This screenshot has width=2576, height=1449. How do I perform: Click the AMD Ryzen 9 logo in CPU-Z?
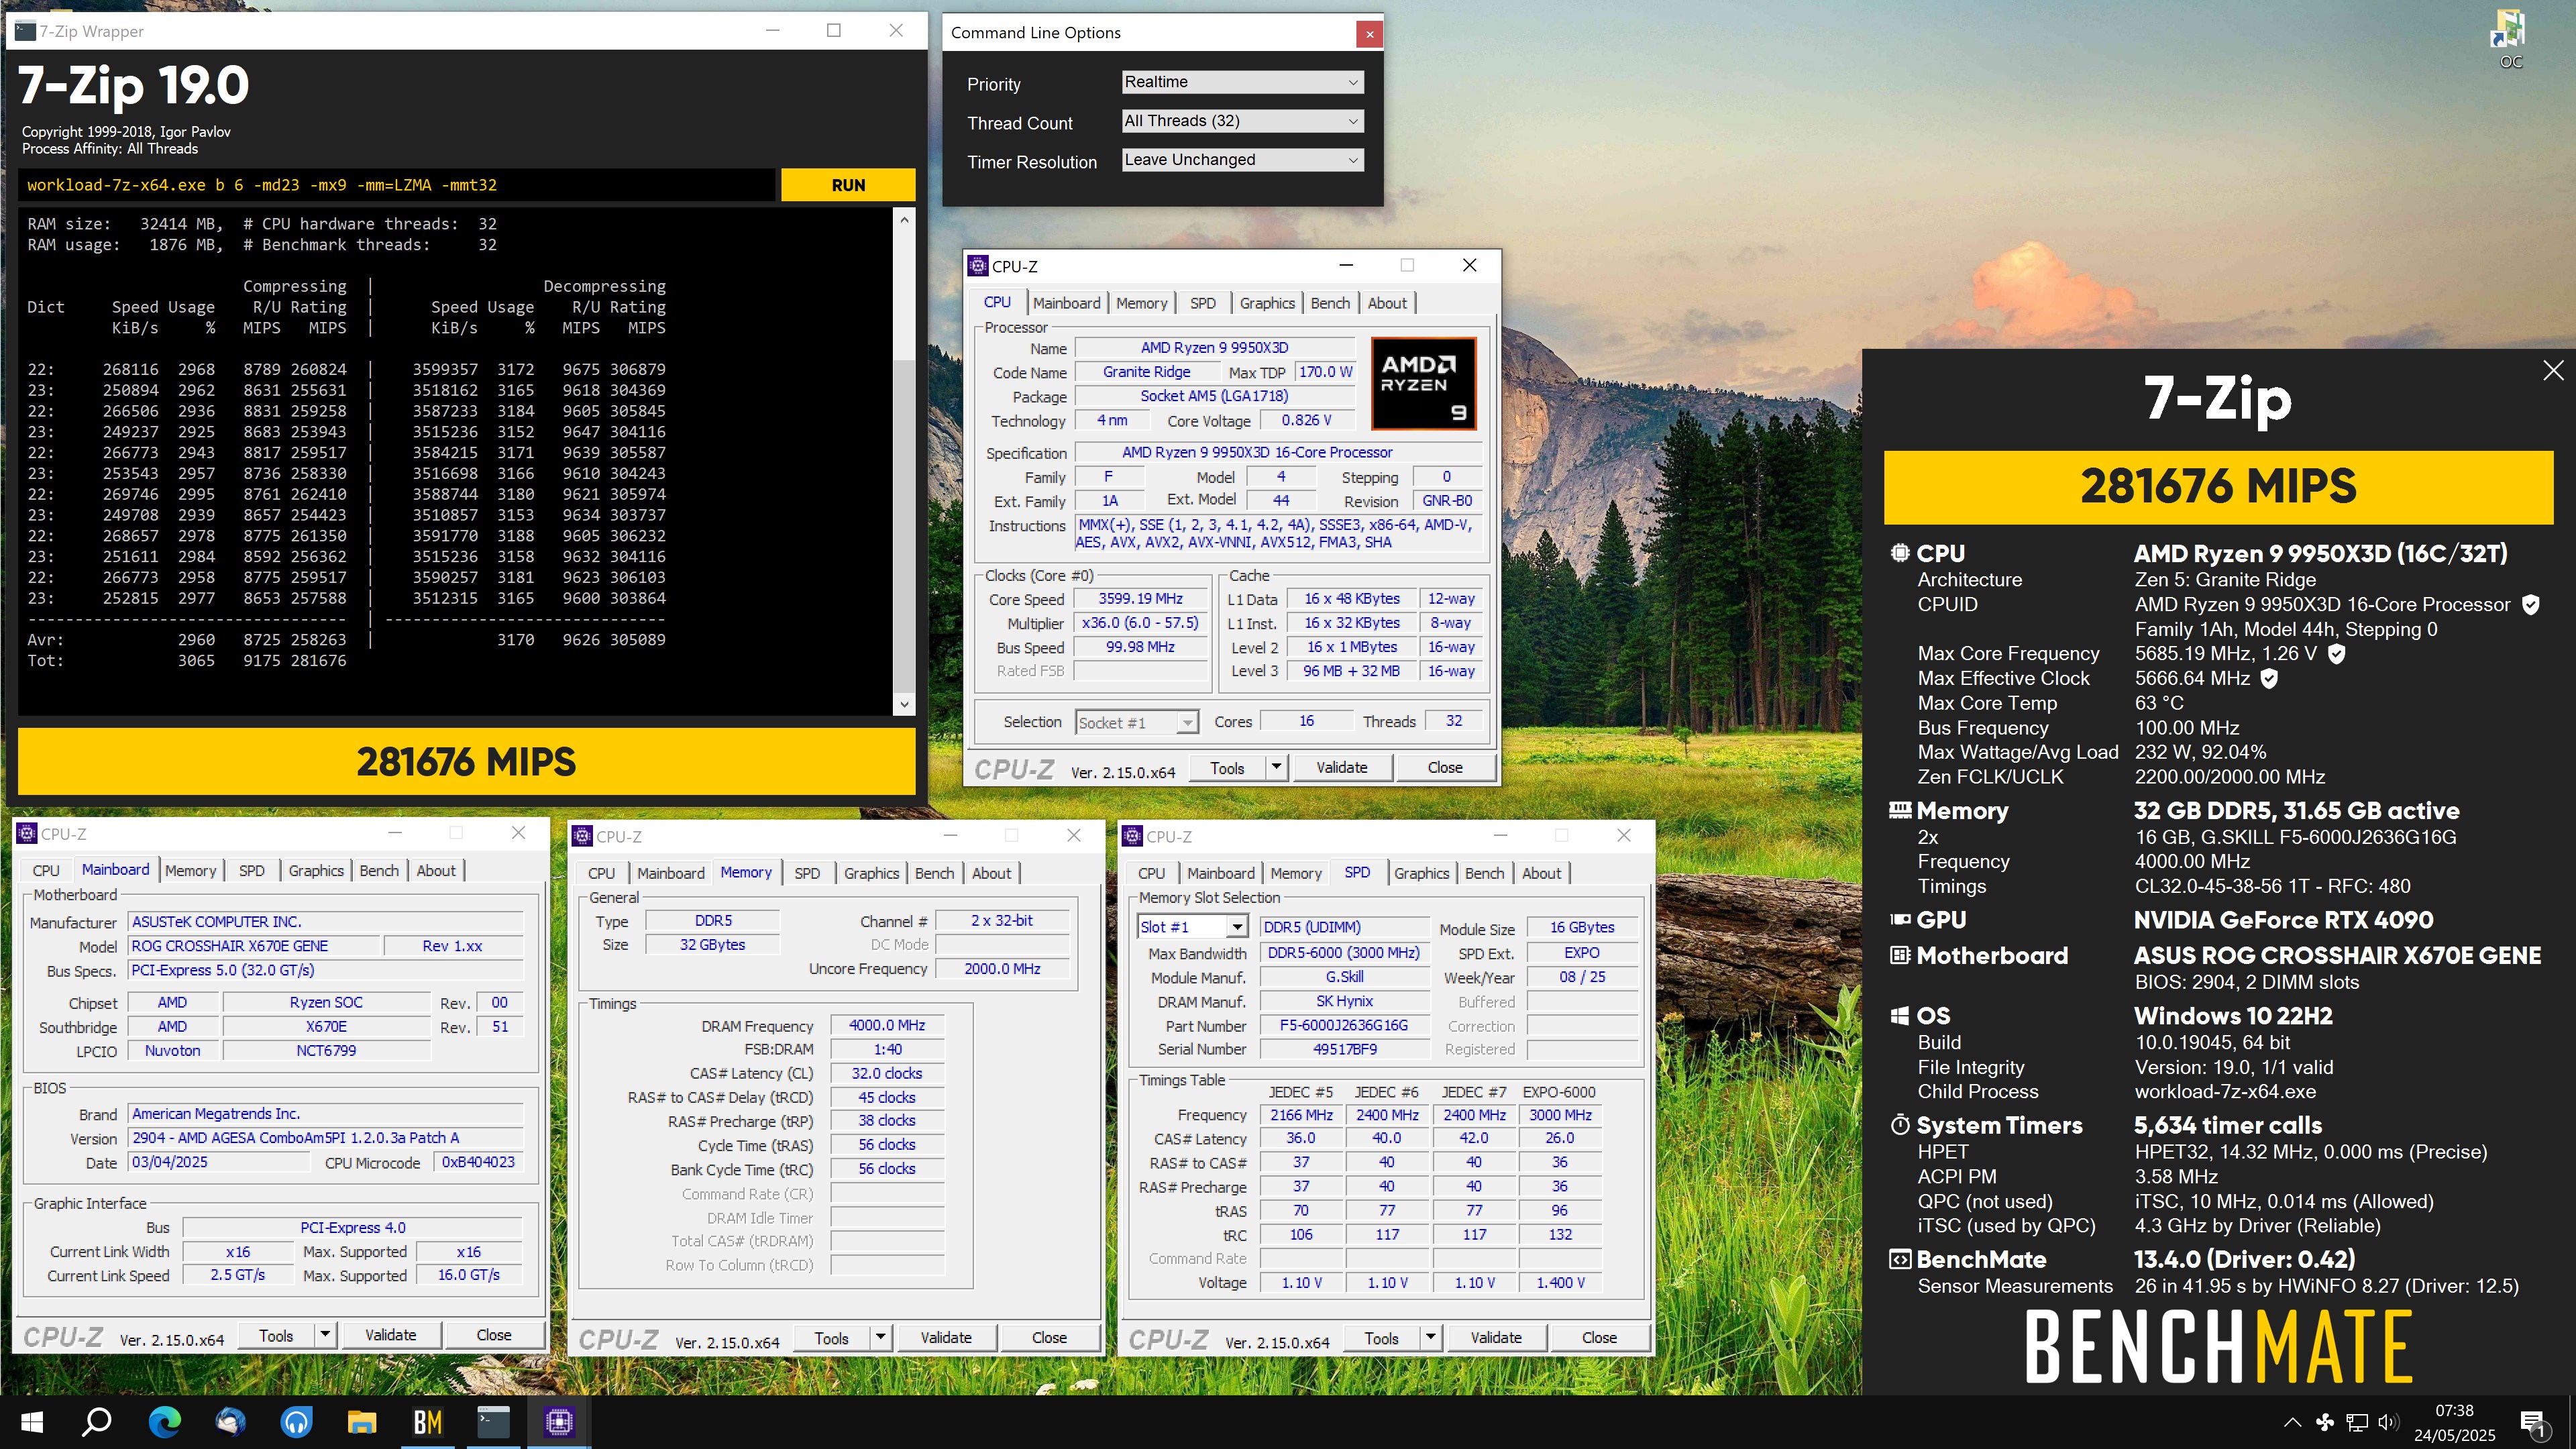click(x=1423, y=384)
